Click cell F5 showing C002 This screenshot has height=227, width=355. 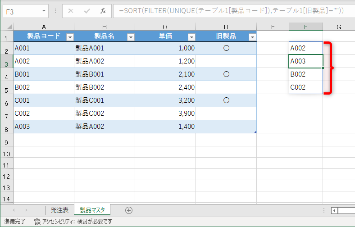306,87
